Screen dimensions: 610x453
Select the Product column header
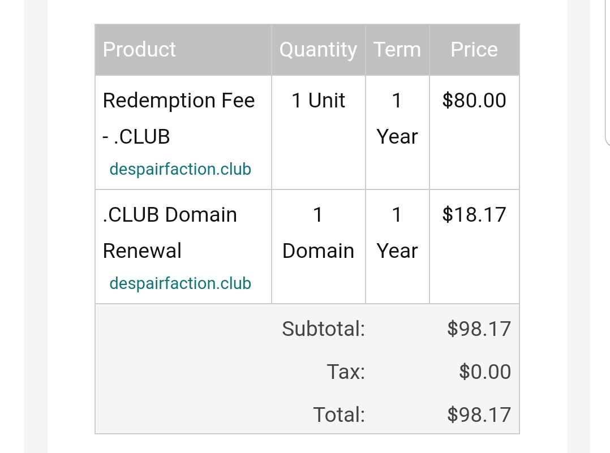(139, 49)
